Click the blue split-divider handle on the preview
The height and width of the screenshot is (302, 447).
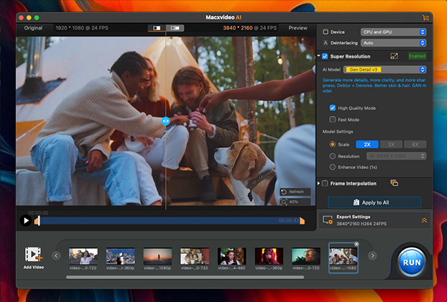(165, 121)
